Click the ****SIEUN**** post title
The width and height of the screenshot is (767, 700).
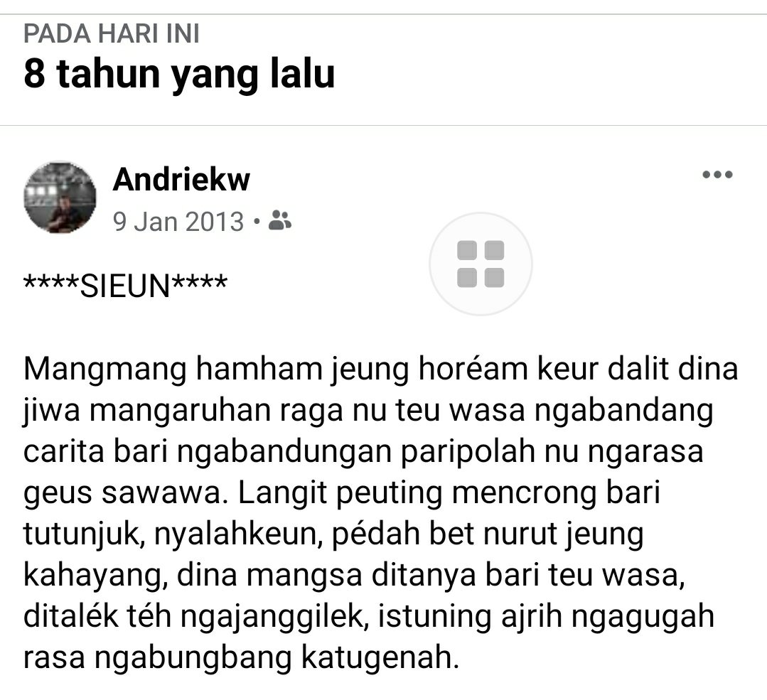125,285
